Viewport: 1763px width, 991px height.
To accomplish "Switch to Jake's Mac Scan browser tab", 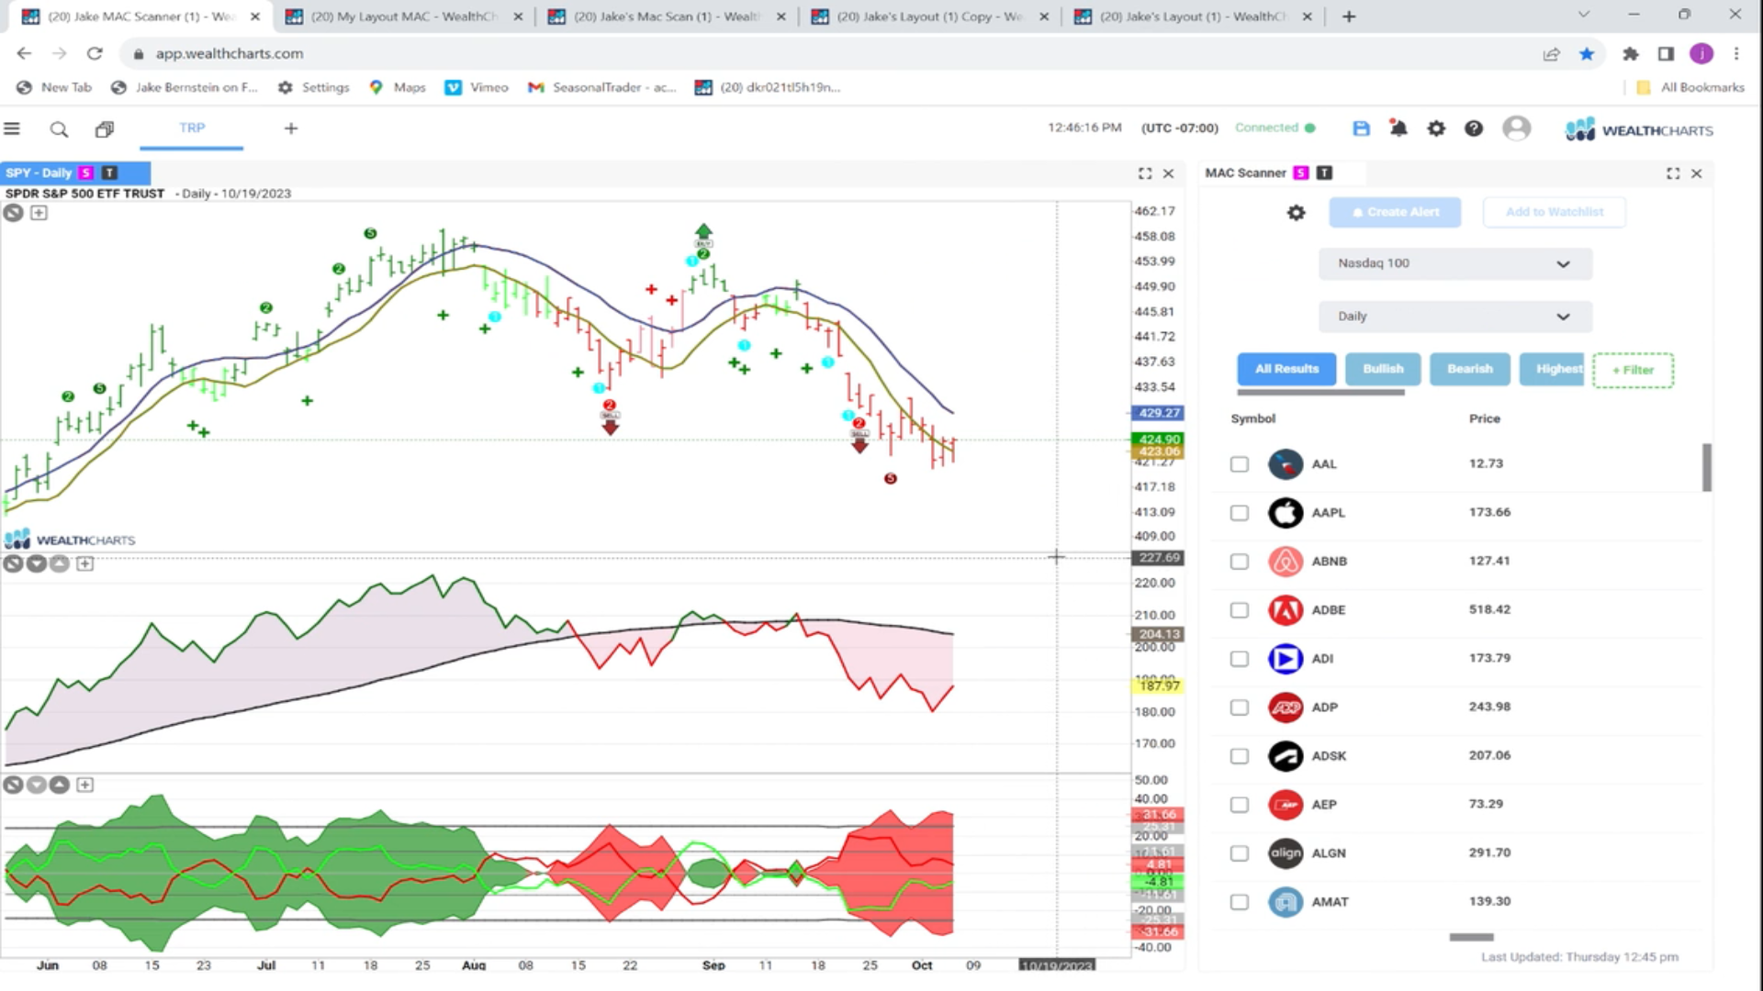I will [x=668, y=17].
